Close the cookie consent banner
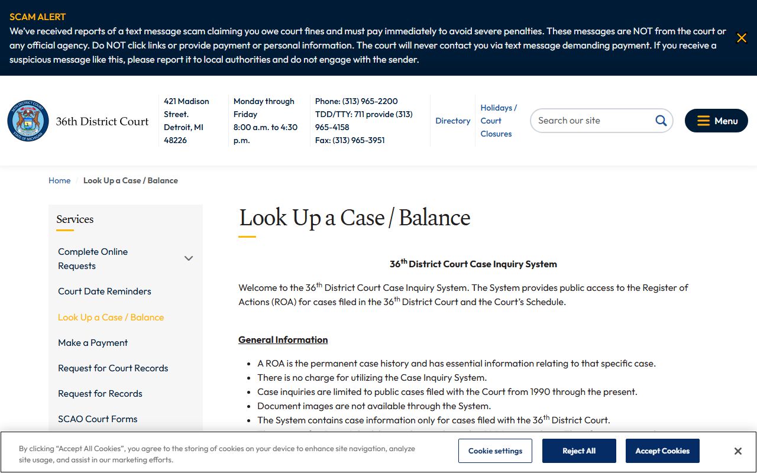This screenshot has width=757, height=473. (x=737, y=451)
